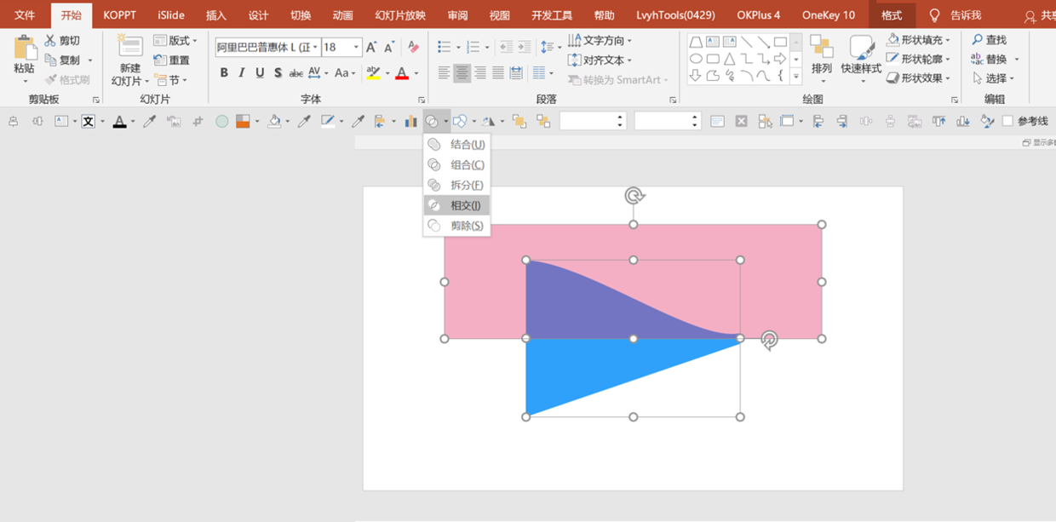Open change case Aa dropdown
Screen dimensions: 1056x522
click(x=344, y=73)
